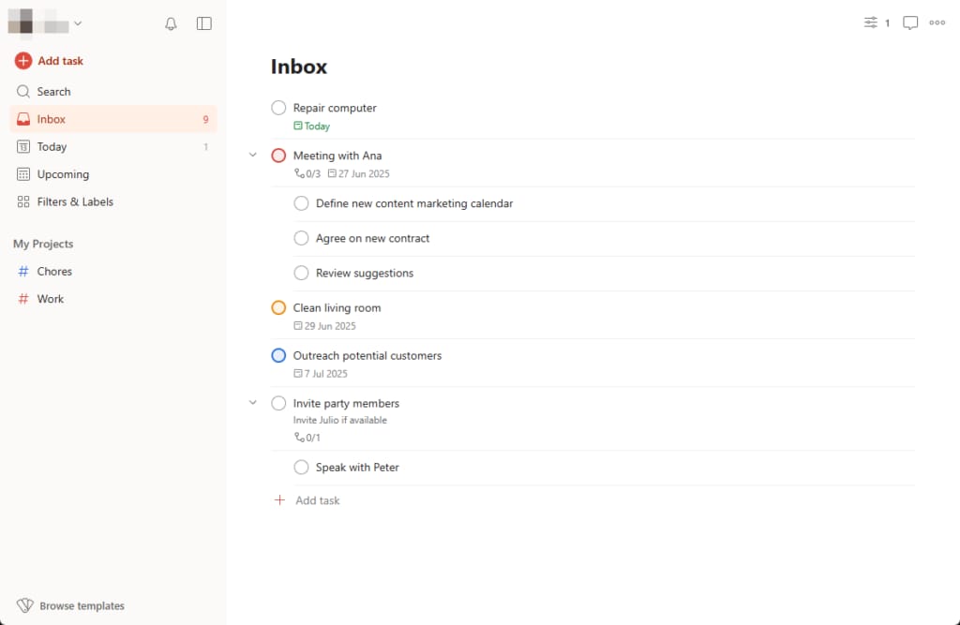Viewport: 960px width, 625px height.
Task: Complete the Repair computer task
Action: click(277, 107)
